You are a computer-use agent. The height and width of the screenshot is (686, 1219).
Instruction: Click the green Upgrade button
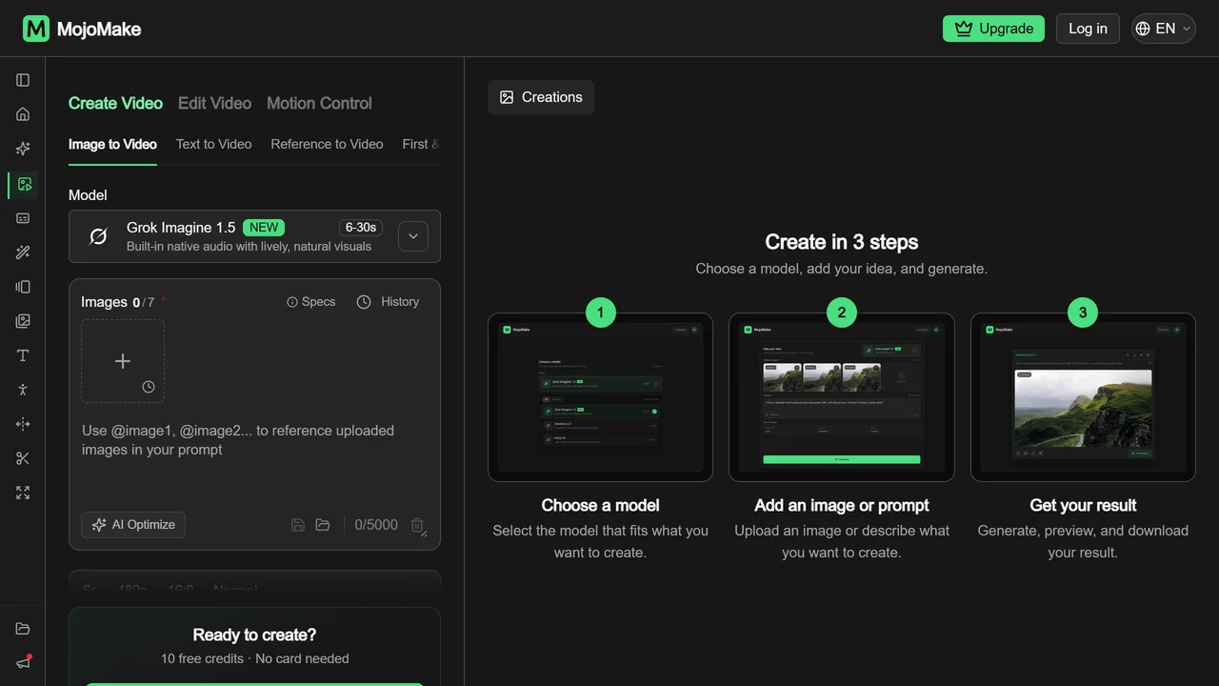(993, 29)
